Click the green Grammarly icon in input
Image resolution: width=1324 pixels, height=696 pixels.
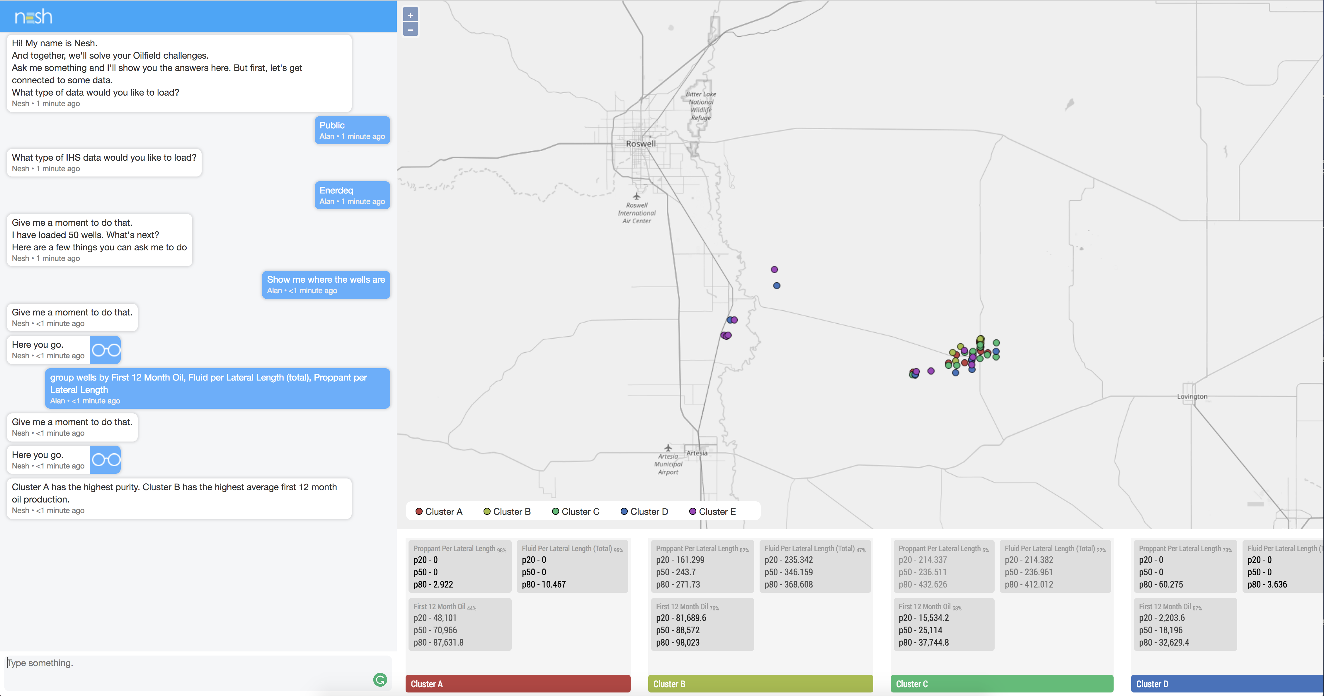380,680
